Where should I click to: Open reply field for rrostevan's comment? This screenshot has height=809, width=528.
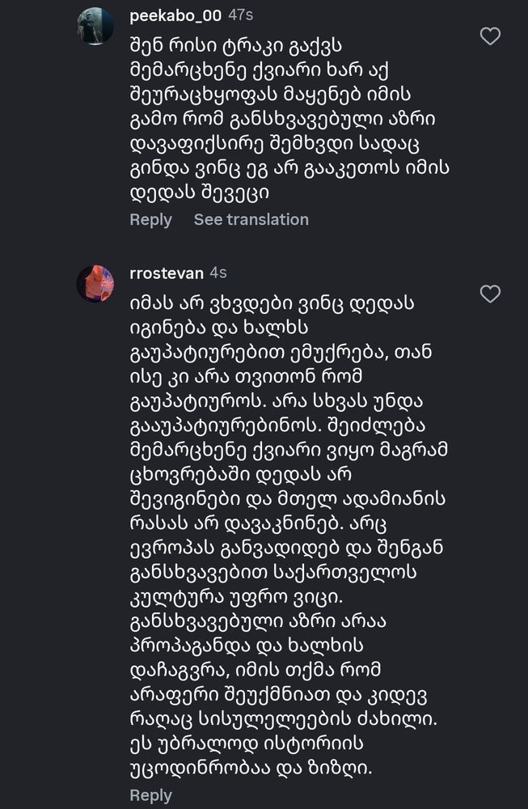click(x=150, y=795)
